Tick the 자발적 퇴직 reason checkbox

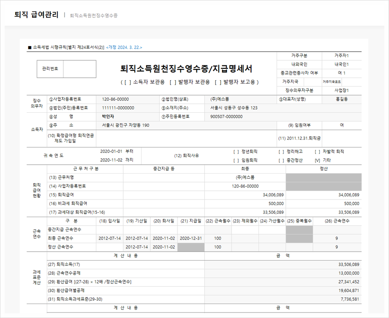point(317,152)
